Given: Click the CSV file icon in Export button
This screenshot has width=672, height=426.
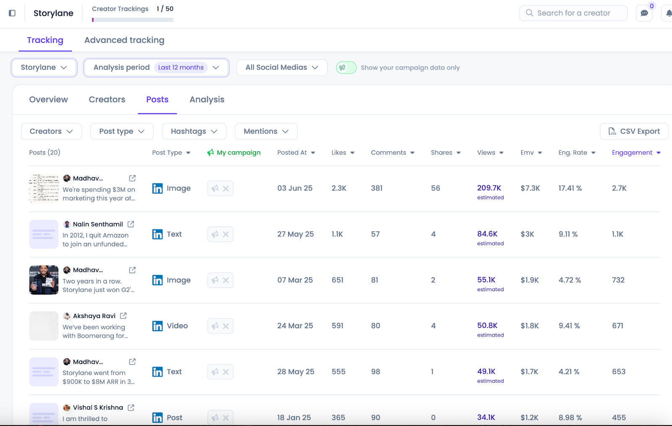Looking at the screenshot, I should pyautogui.click(x=612, y=131).
